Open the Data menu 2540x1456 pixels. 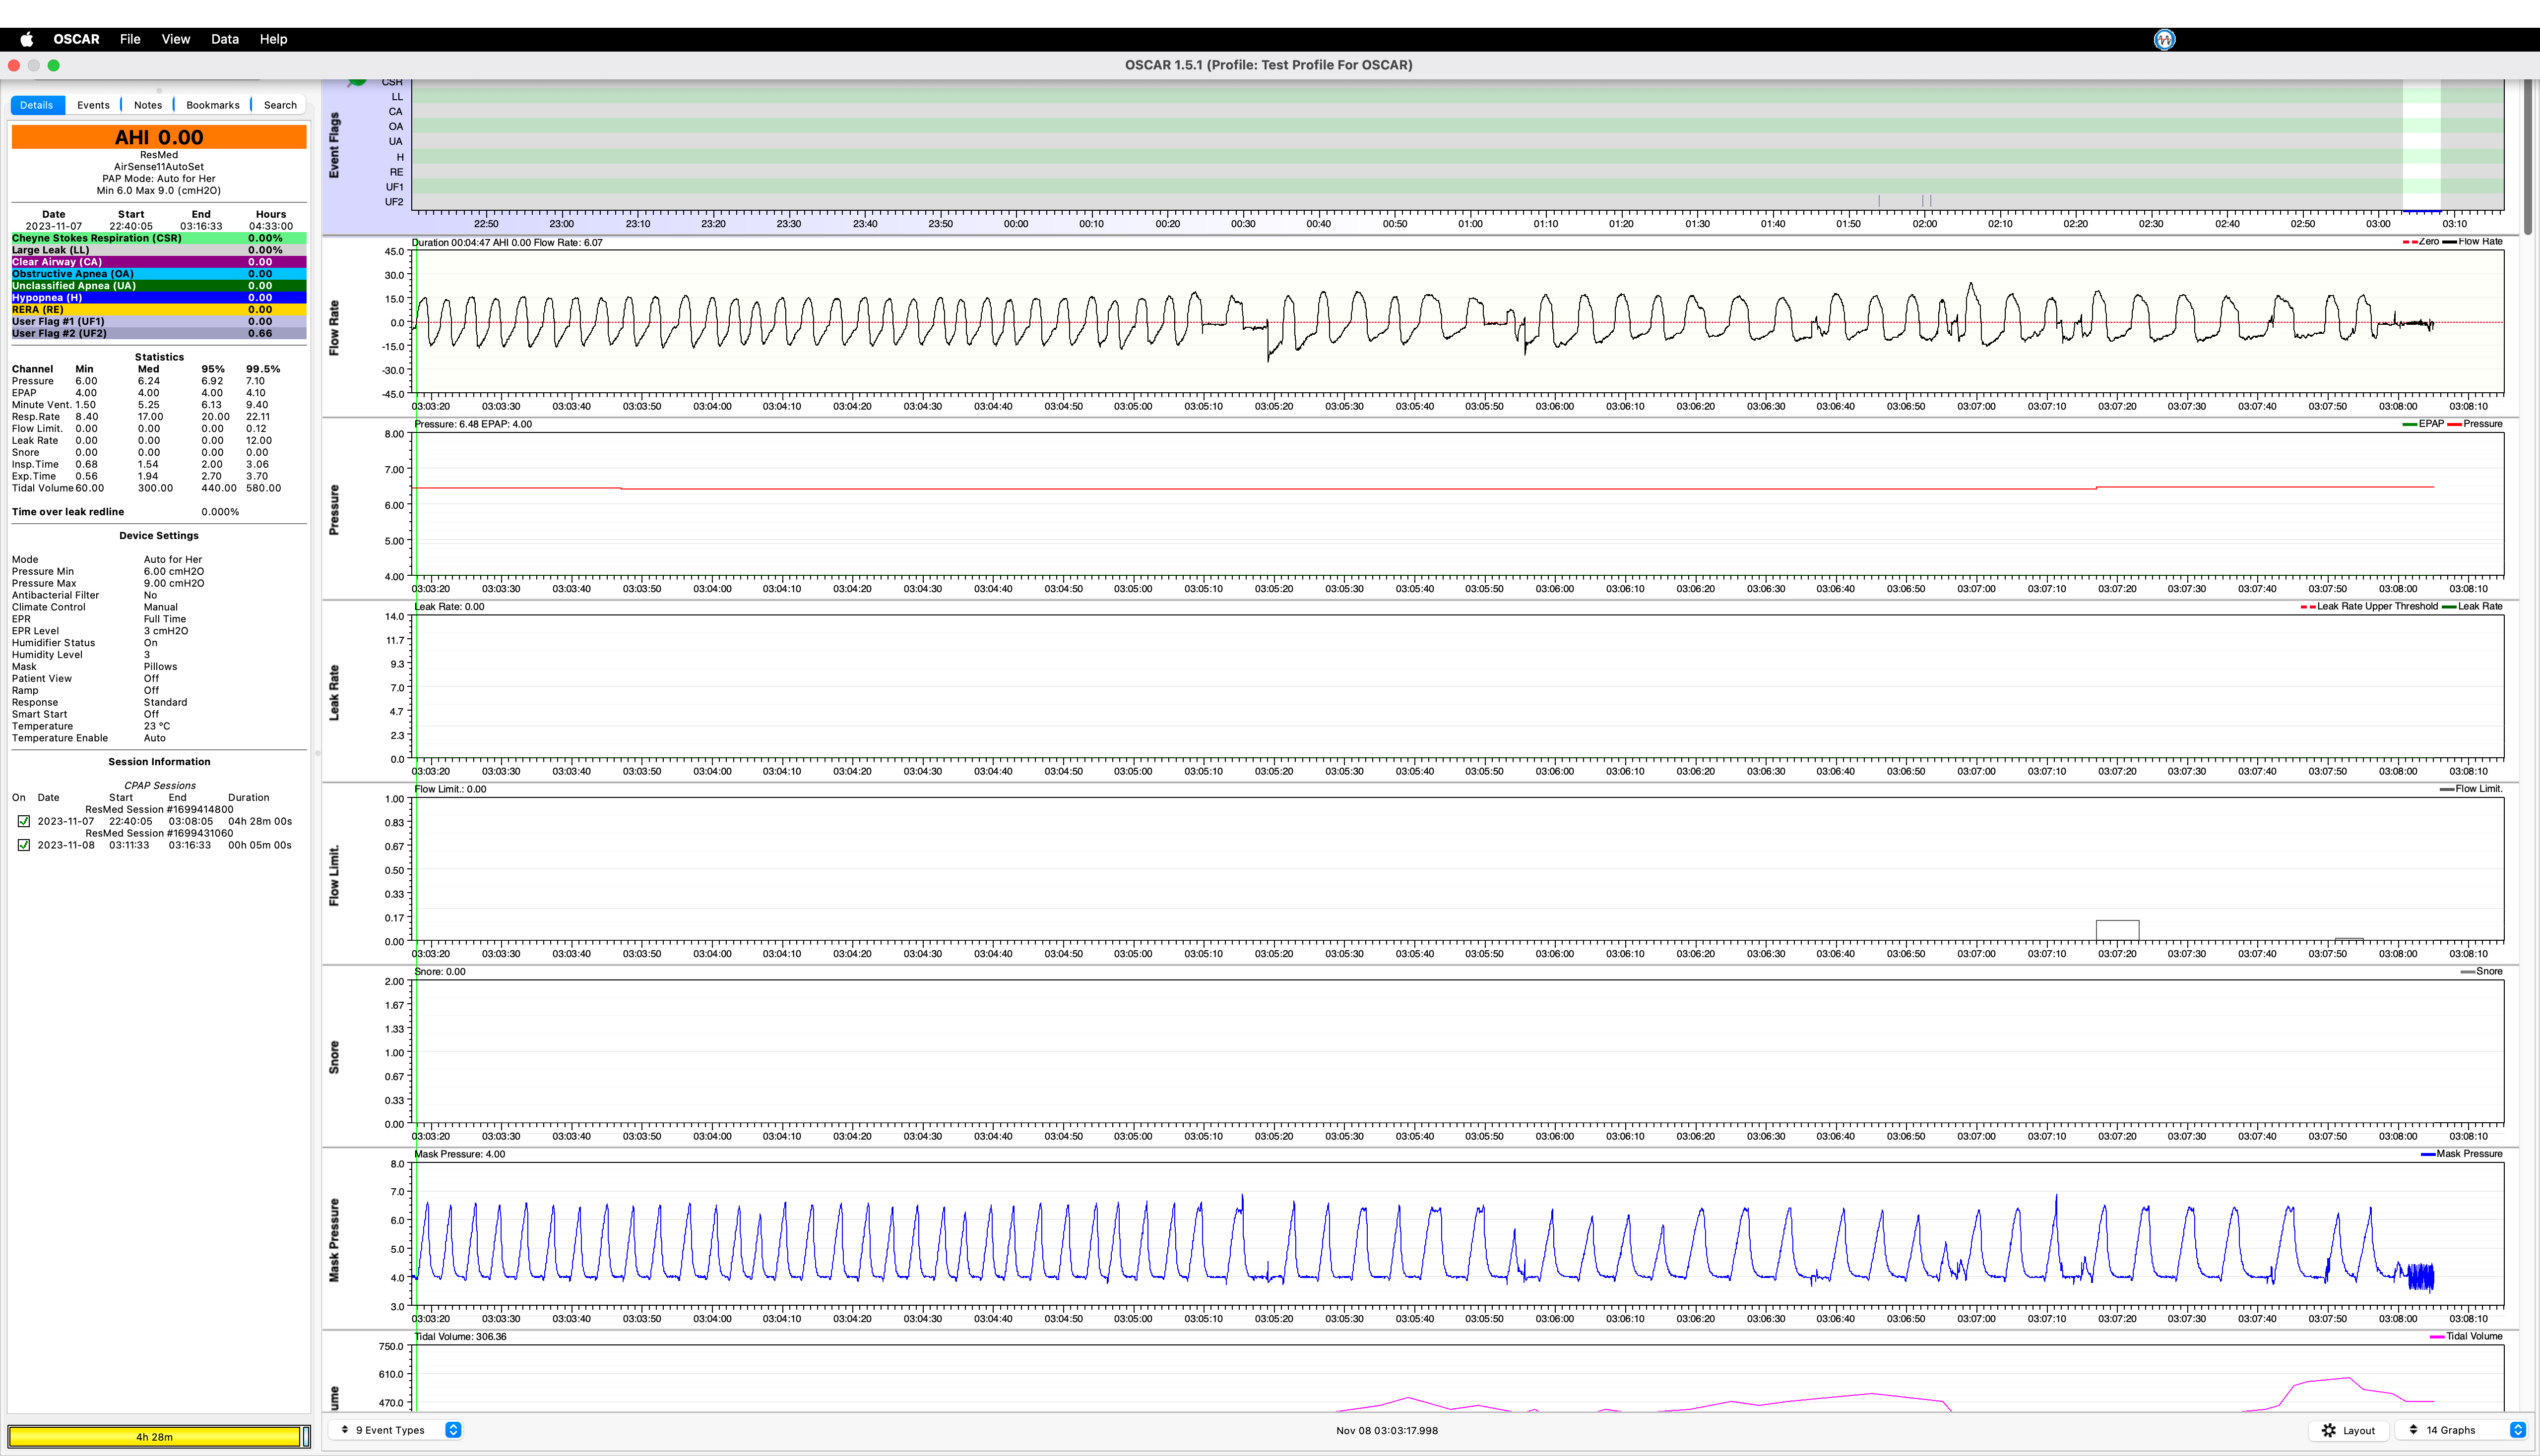click(x=225, y=39)
